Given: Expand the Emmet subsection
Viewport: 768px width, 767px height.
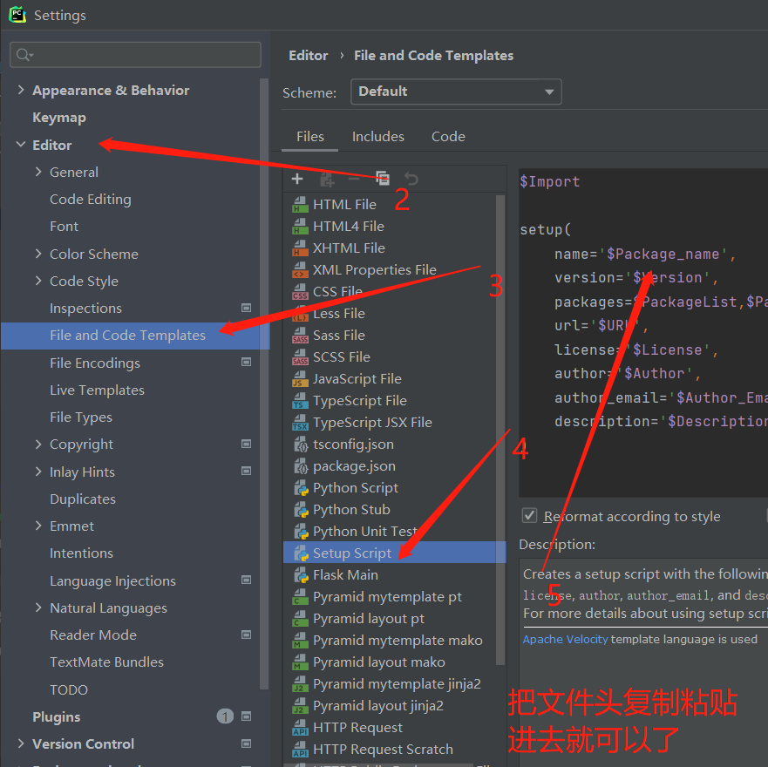Looking at the screenshot, I should [x=38, y=526].
